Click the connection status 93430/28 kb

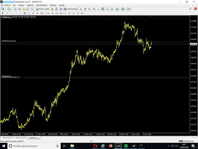pos(186,141)
